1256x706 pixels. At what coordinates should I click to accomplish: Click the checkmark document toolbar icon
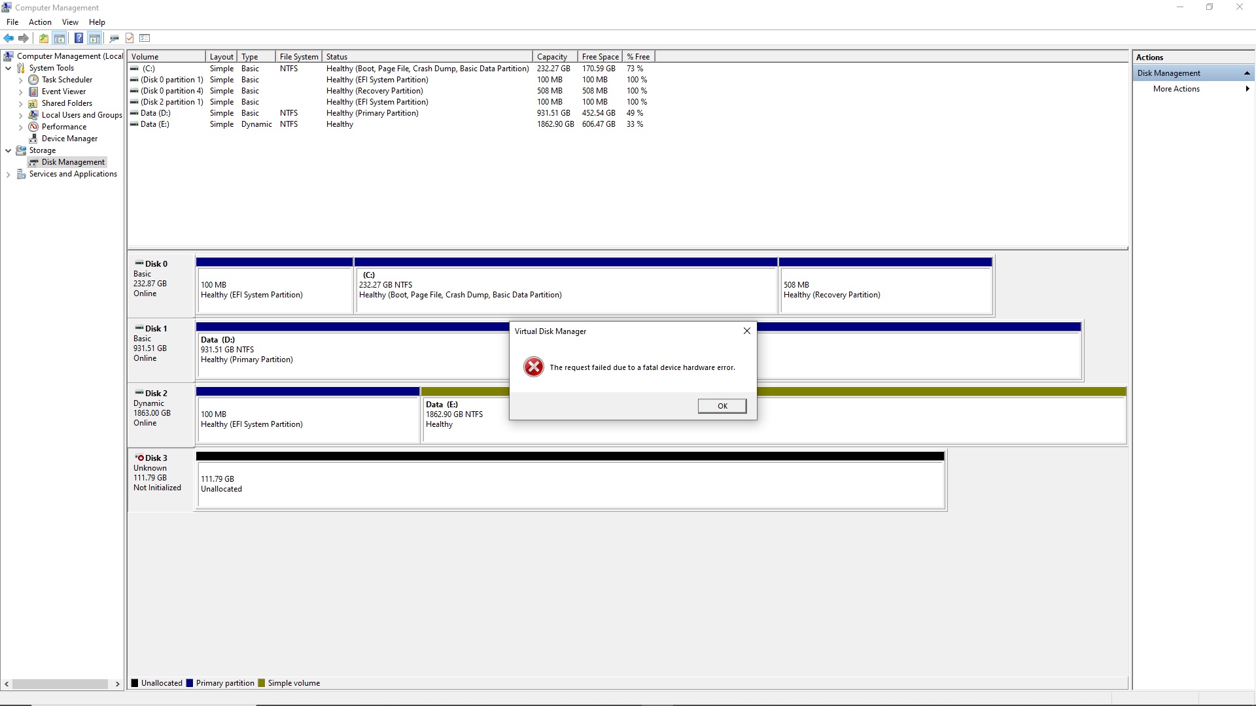coord(130,38)
